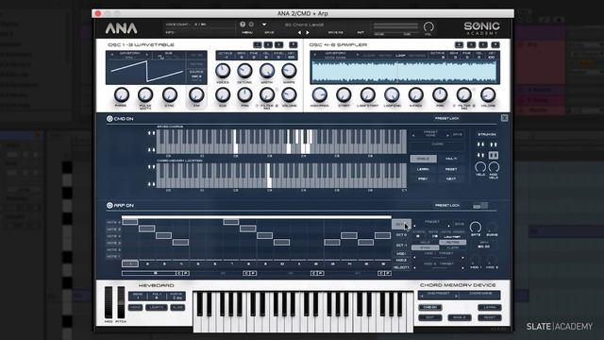
Task: Go to previous preset with left arrow
Action: tap(300, 33)
